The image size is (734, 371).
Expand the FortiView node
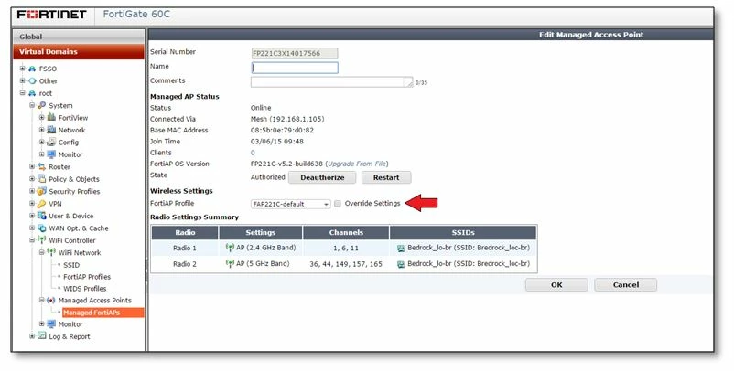(42, 117)
